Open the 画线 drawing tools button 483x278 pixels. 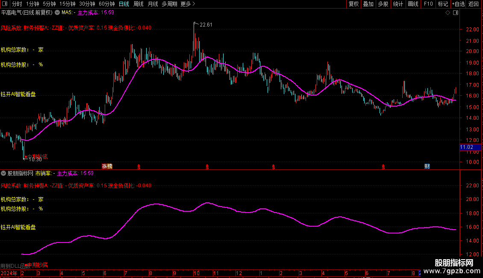coord(413,4)
